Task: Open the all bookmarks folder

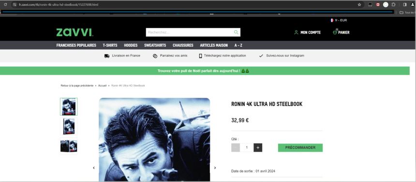Action: [407, 13]
